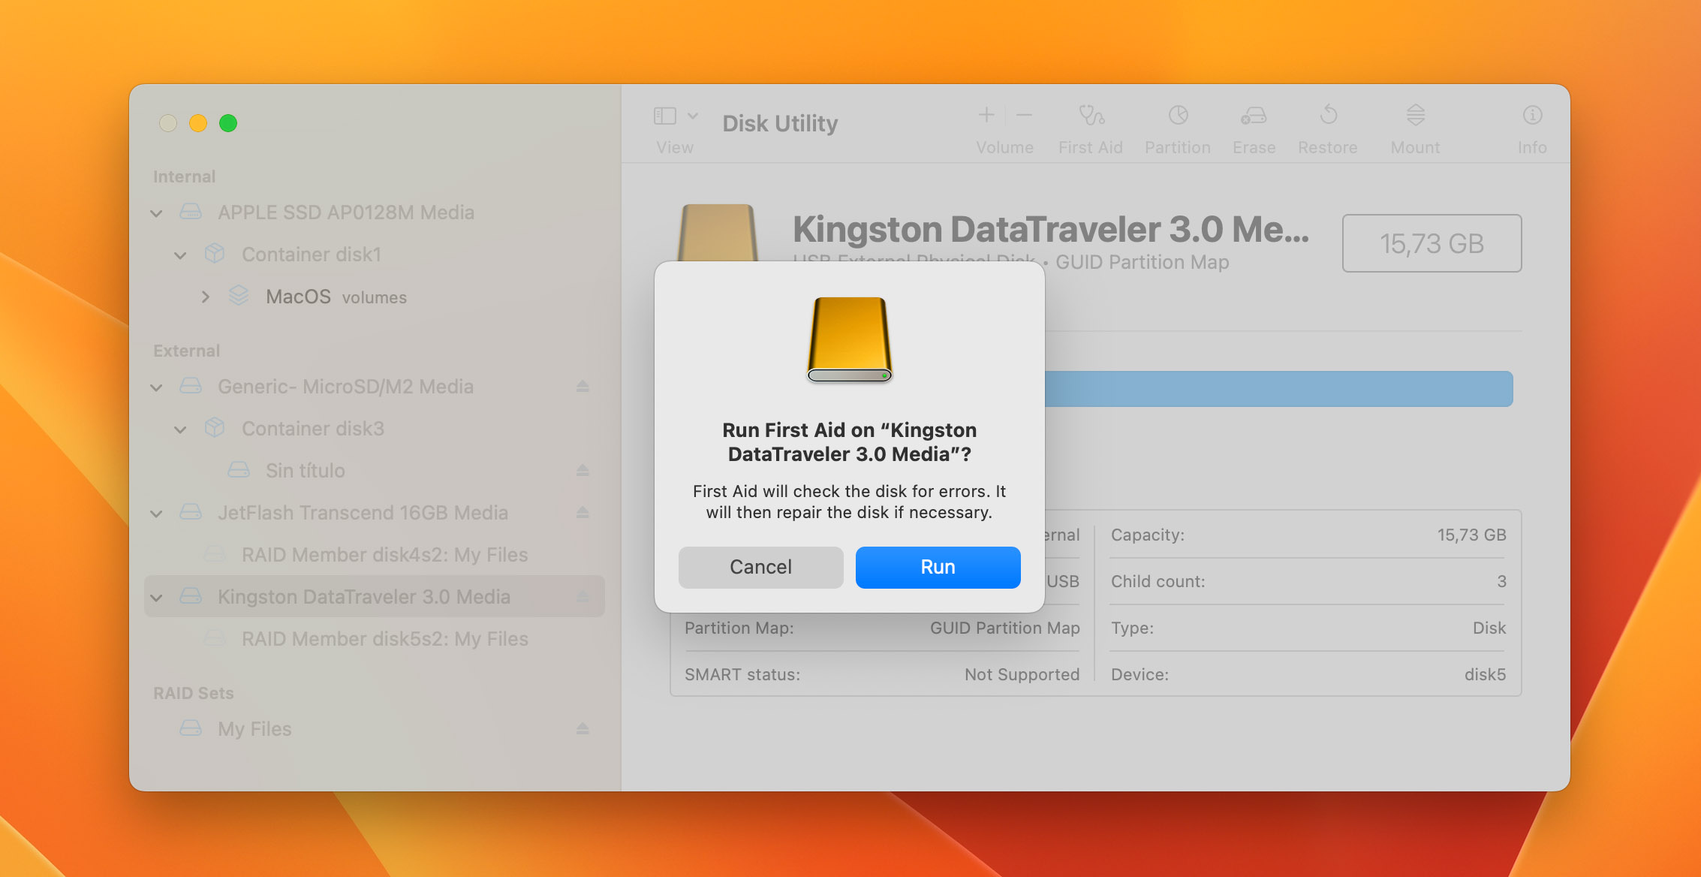Click the View sidebar layout icon
This screenshot has height=877, width=1701.
[x=665, y=116]
